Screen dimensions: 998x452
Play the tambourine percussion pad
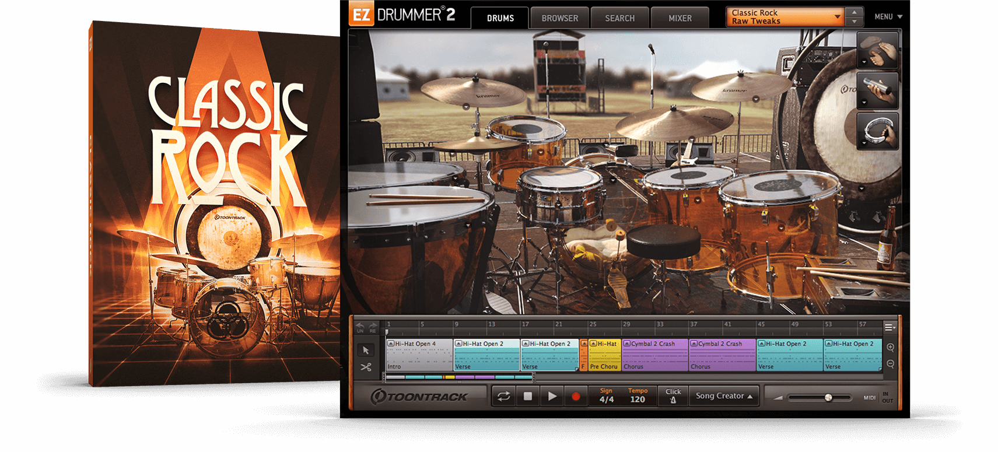(x=878, y=131)
